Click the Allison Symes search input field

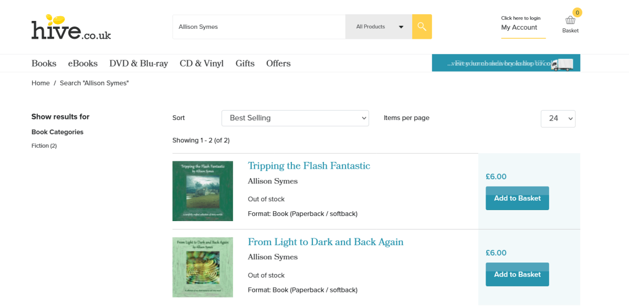point(258,27)
